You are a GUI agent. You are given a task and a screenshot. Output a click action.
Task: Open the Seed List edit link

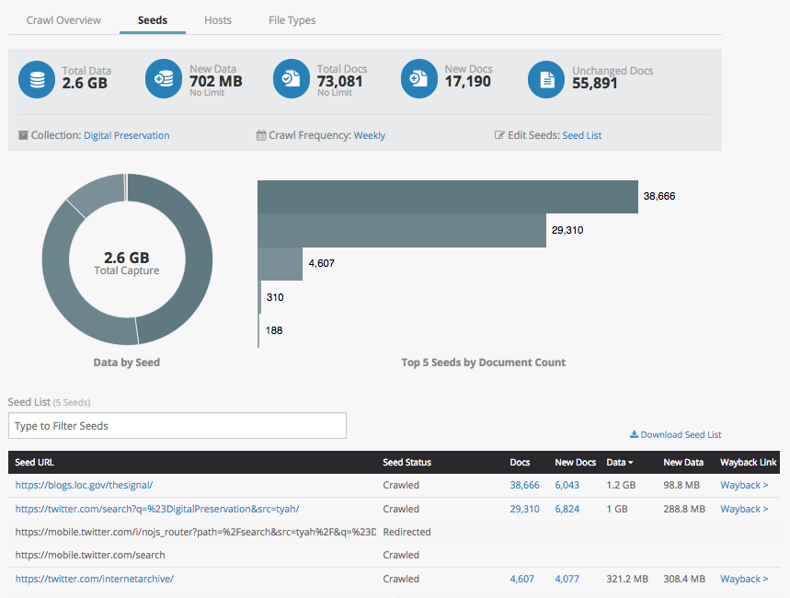(581, 135)
